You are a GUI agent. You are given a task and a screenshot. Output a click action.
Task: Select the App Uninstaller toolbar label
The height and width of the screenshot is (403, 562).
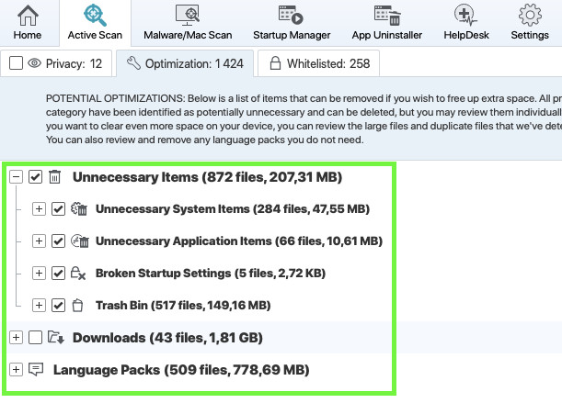tap(387, 35)
